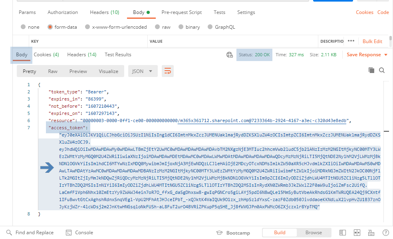393x239 pixels.
Task: Open Pre-request Script tab
Action: (181, 12)
